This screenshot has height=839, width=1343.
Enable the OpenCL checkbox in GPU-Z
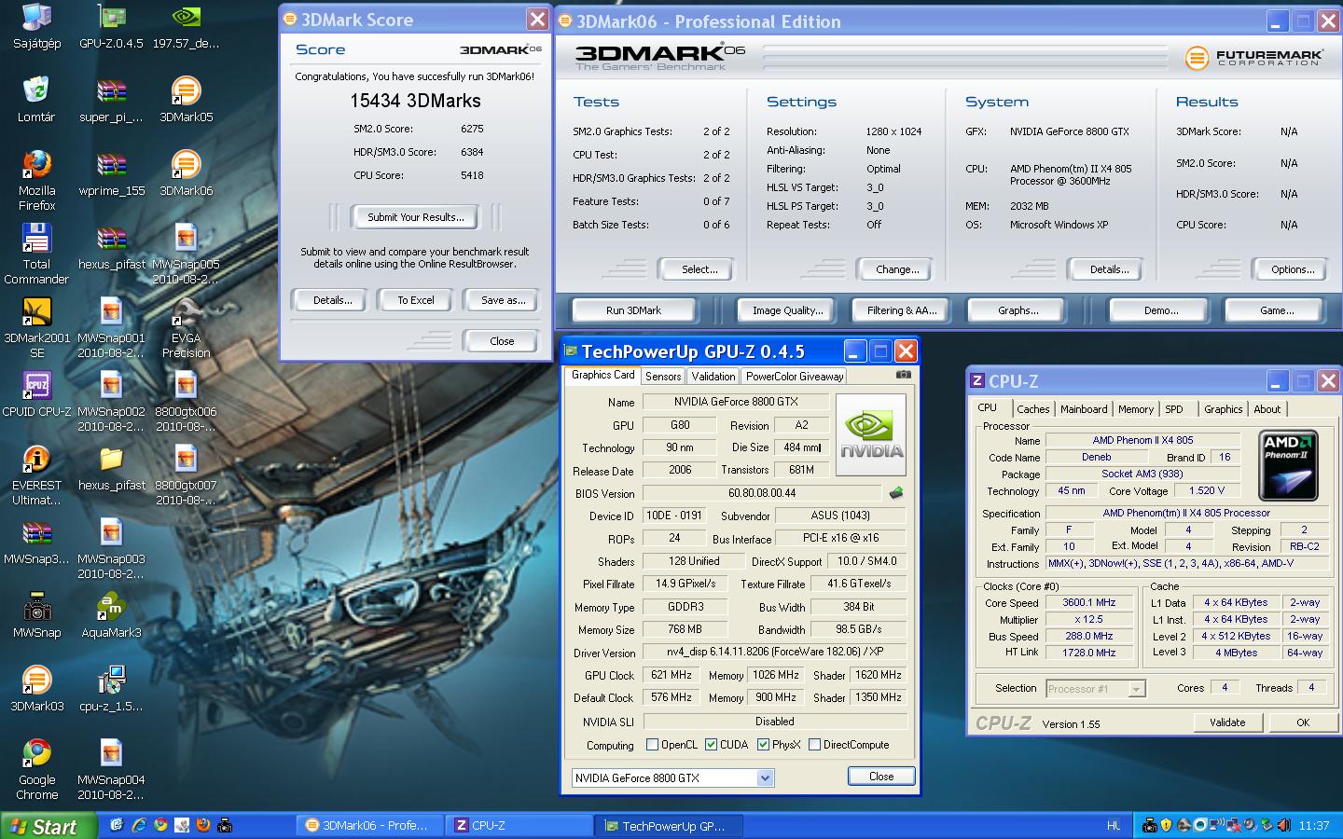coord(652,745)
